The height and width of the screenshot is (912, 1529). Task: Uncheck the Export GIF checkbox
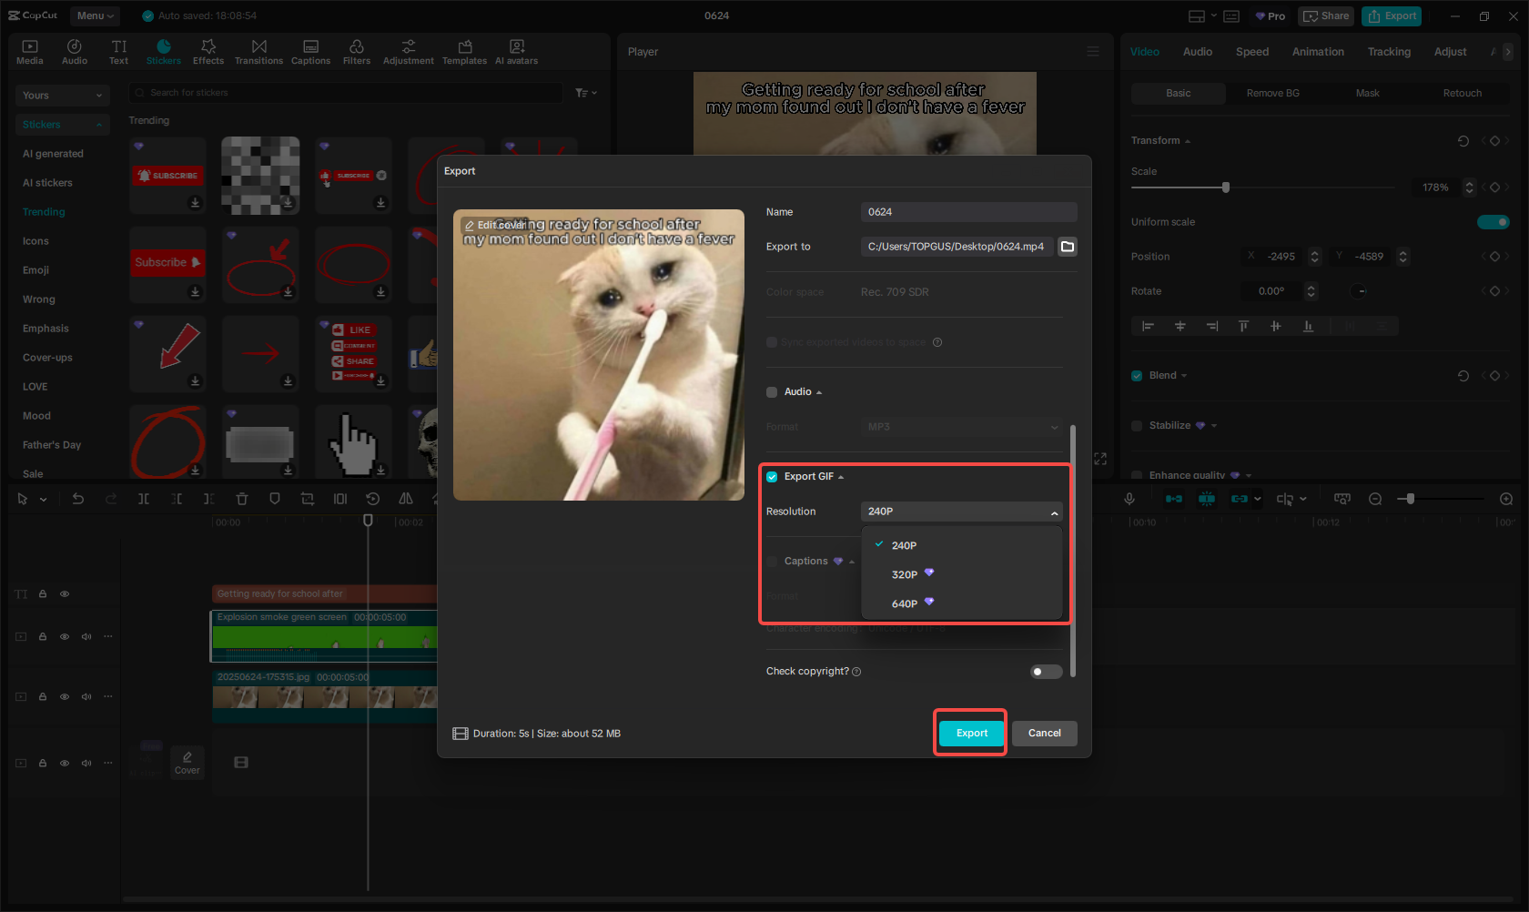point(772,476)
